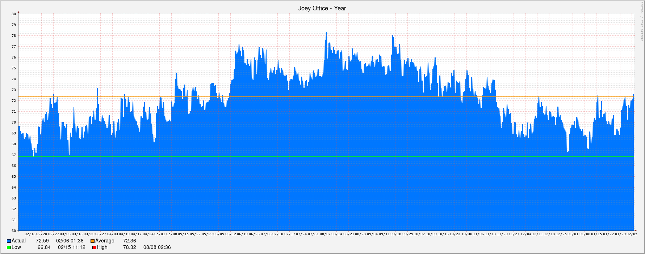Click the red High legend swatch

(x=94, y=247)
